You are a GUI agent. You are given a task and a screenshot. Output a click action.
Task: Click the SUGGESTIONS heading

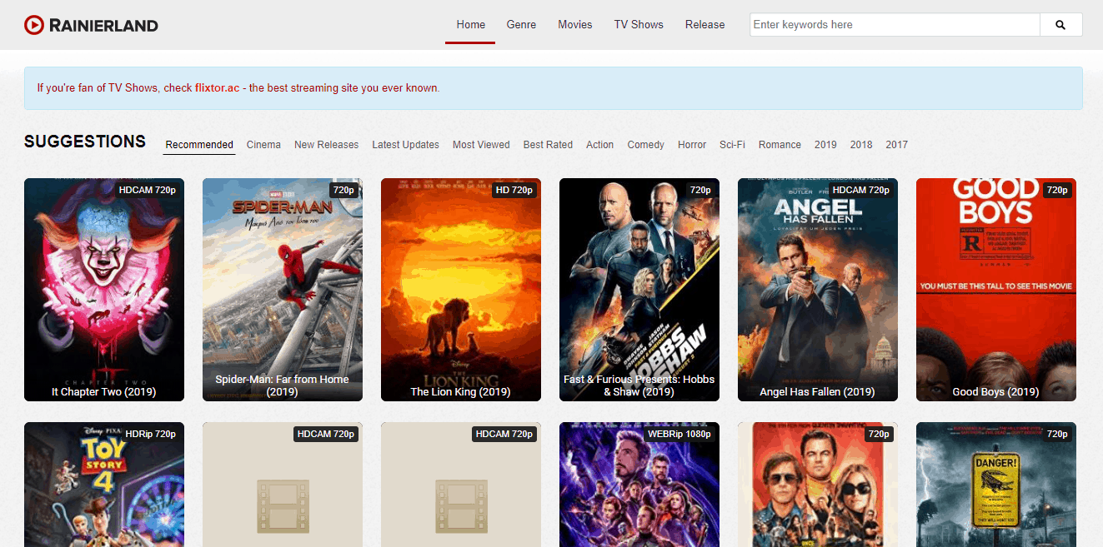coord(85,142)
